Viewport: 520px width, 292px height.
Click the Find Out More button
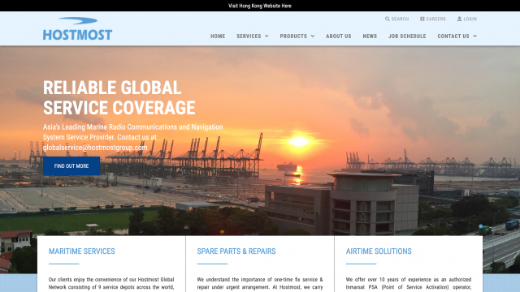(71, 165)
